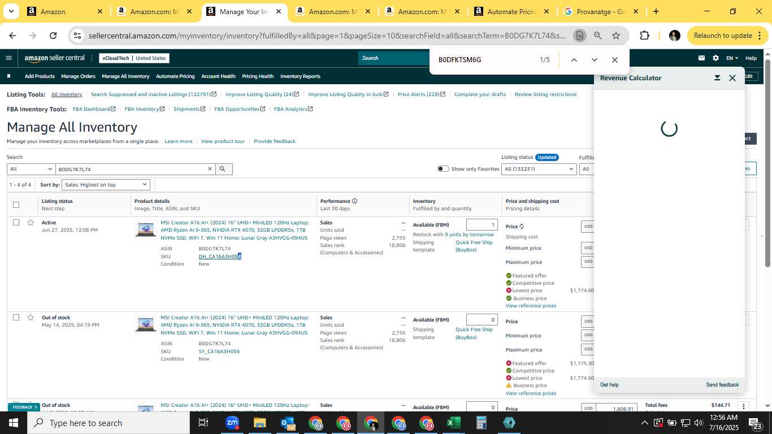
Task: Edit the available quantity field showing 1
Action: pos(482,225)
